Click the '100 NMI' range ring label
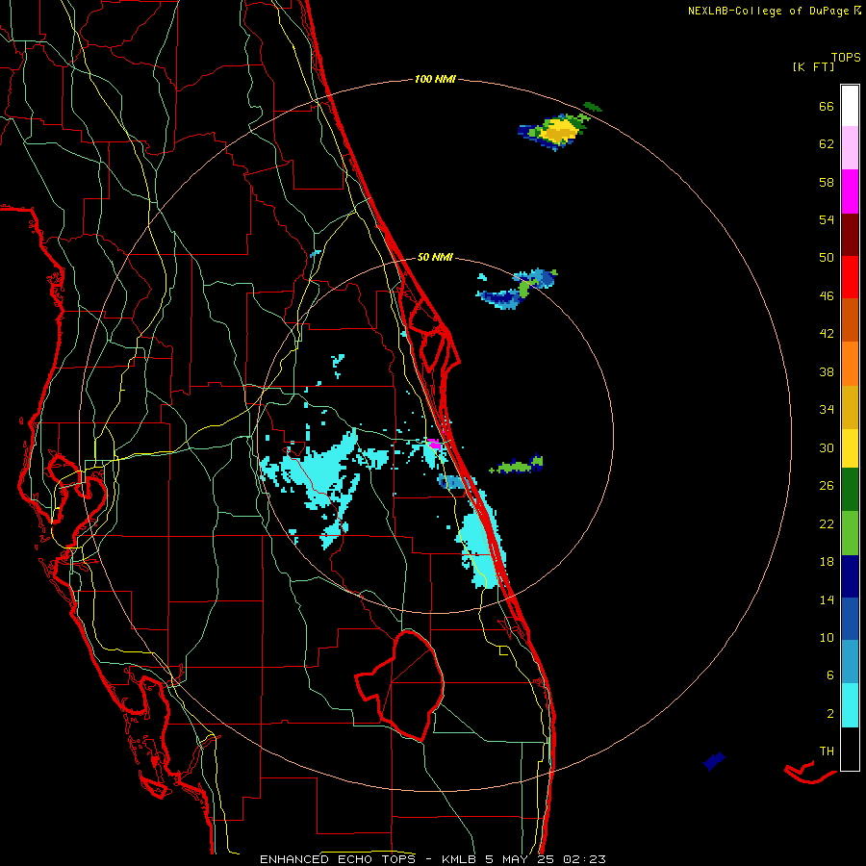 [x=435, y=80]
